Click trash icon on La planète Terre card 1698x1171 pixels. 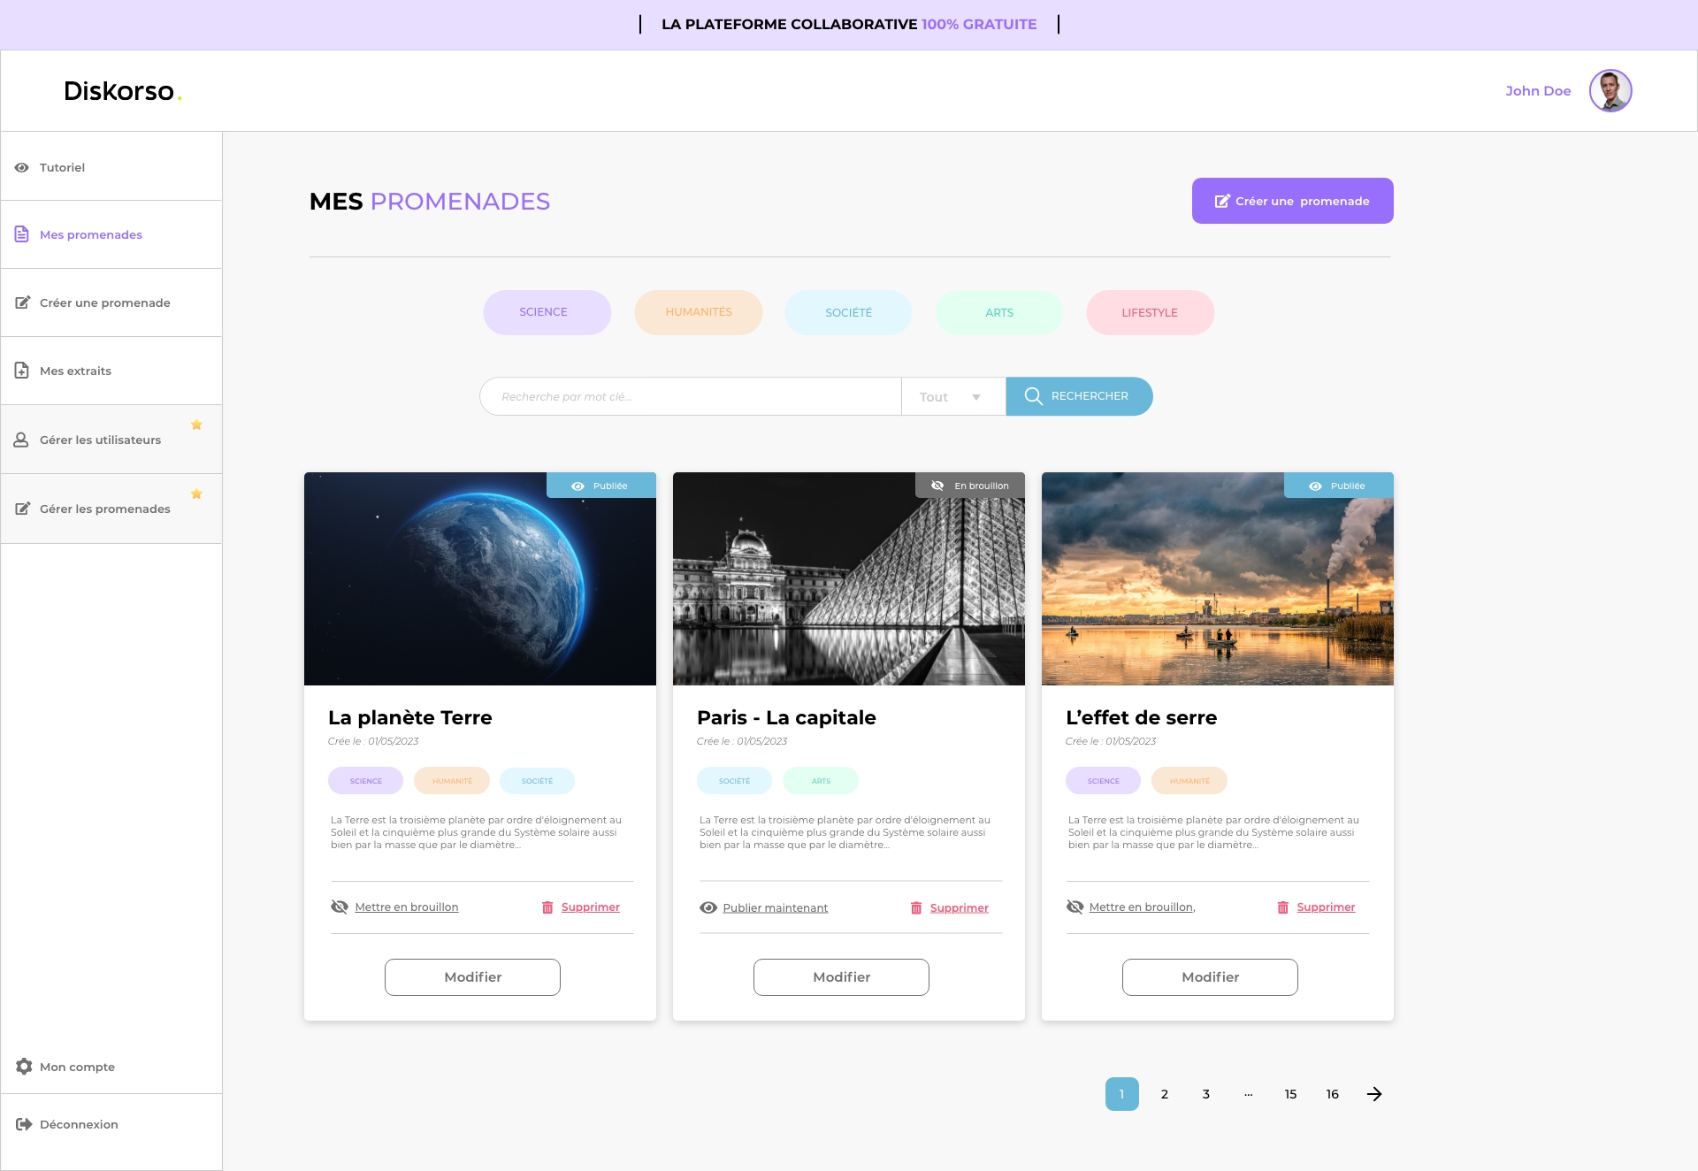[x=547, y=907]
